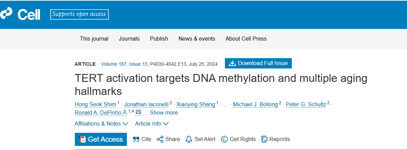Expand the Article Info section
Screen dimensions: 407x150
coord(152,124)
